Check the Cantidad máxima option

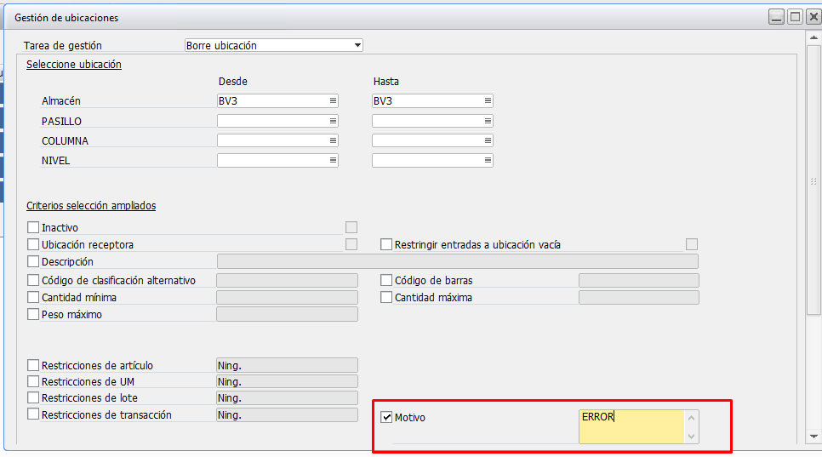point(386,298)
